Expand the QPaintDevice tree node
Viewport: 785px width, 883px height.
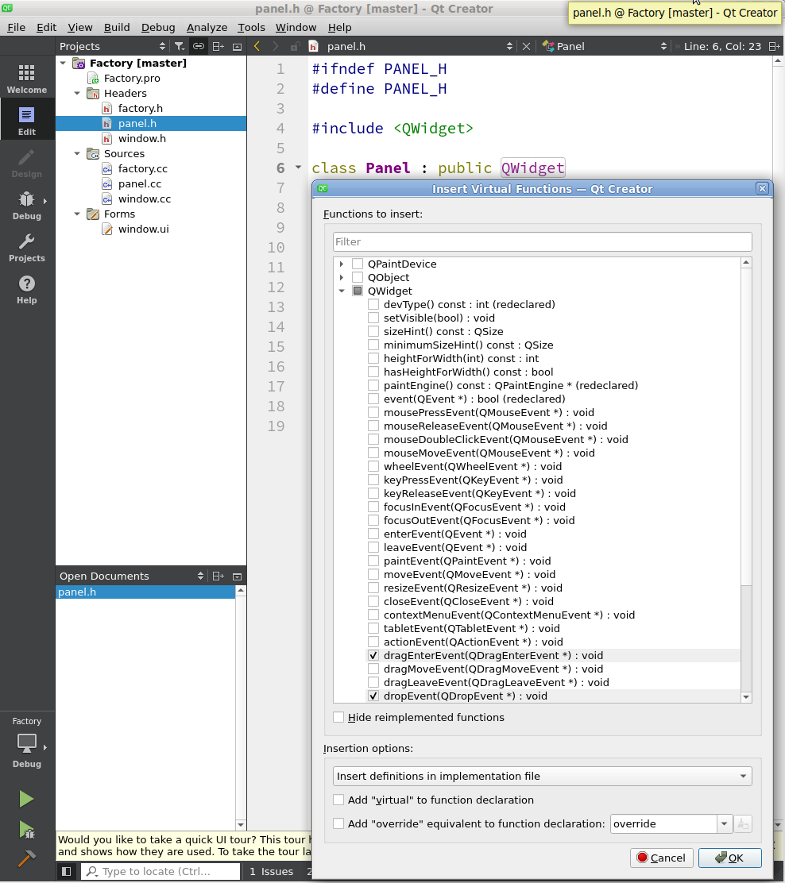click(x=342, y=264)
